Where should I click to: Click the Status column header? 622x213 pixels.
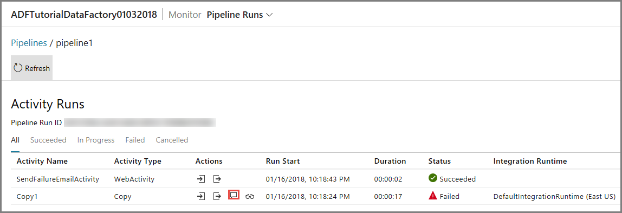pos(439,161)
